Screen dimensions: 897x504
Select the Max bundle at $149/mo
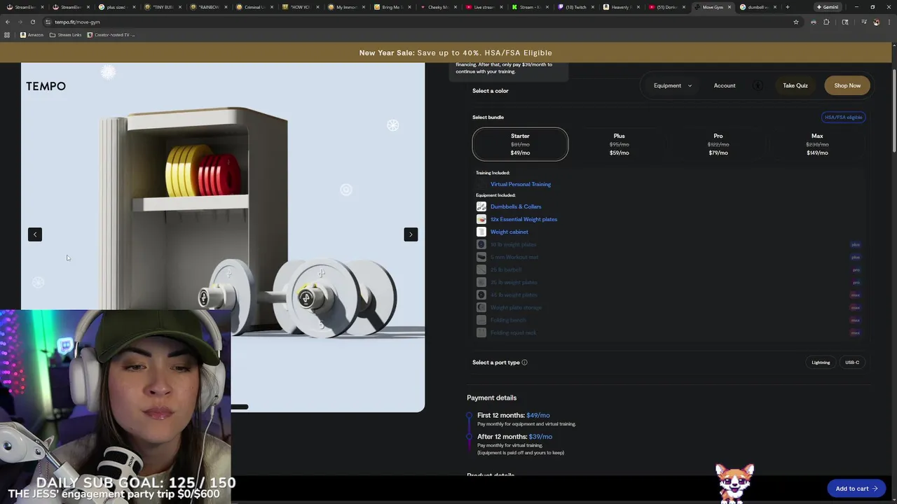pos(817,144)
